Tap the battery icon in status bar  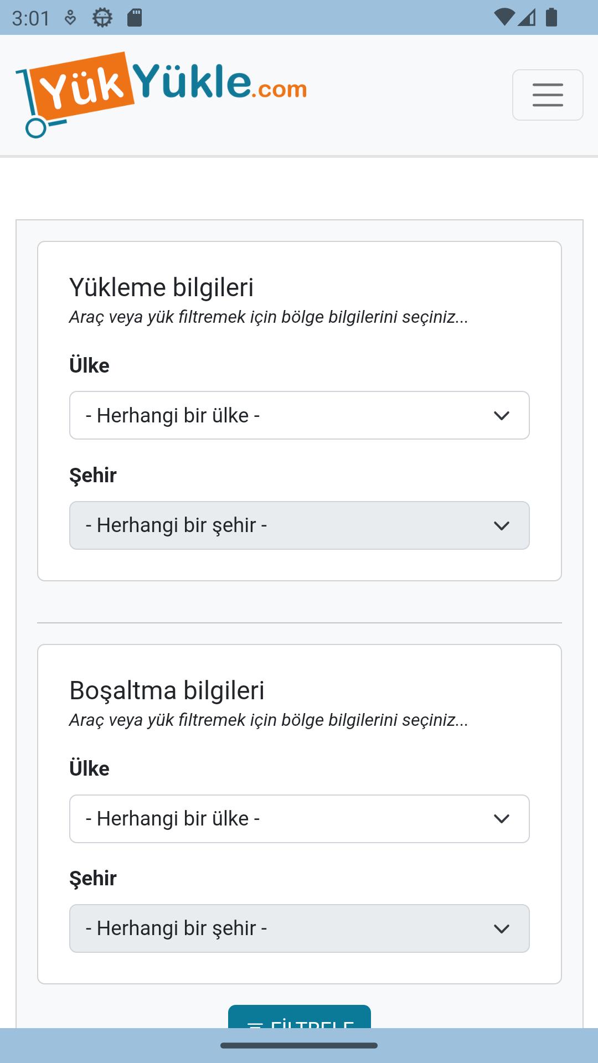(x=551, y=17)
